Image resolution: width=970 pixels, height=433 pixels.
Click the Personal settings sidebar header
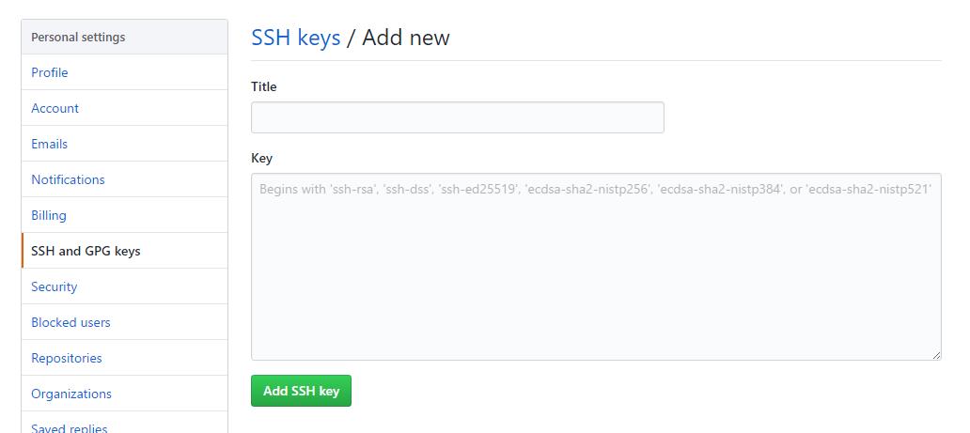point(78,38)
